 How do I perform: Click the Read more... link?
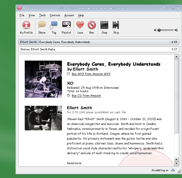pyautogui.click(x=75, y=163)
